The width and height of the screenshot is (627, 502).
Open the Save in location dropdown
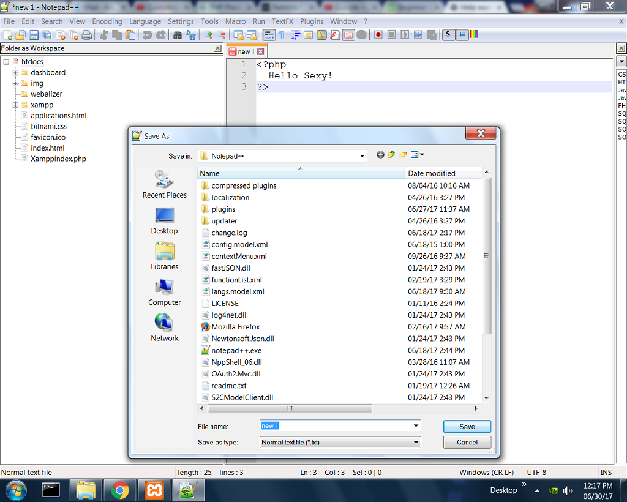point(362,156)
